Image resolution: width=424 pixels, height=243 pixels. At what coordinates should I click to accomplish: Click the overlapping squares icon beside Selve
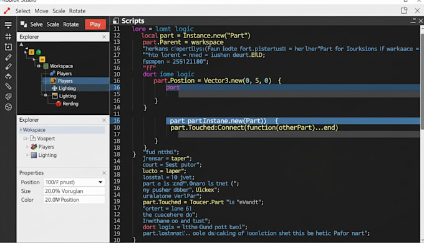(24, 24)
